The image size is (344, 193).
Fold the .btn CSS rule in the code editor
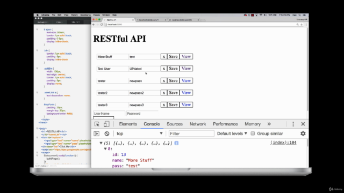coord(37,50)
